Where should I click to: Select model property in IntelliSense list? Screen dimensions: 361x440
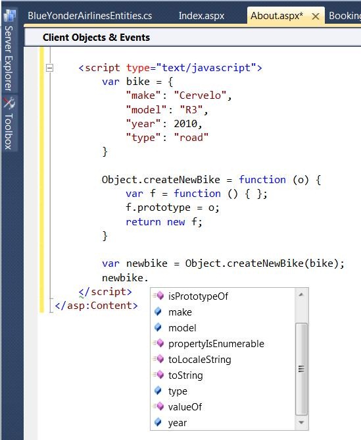223,328
